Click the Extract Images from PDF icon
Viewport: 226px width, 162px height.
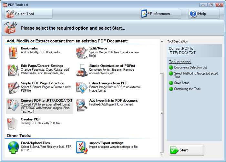(x=82, y=88)
